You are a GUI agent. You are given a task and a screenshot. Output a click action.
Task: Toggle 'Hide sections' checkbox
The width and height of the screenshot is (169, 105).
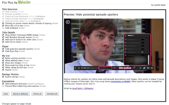3,12
